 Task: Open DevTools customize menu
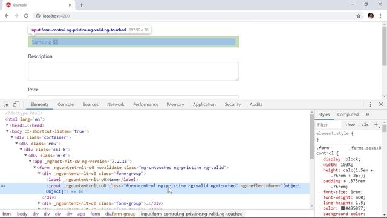370,104
